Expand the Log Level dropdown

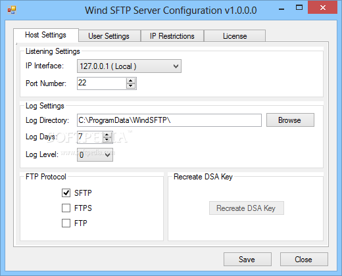pos(95,155)
